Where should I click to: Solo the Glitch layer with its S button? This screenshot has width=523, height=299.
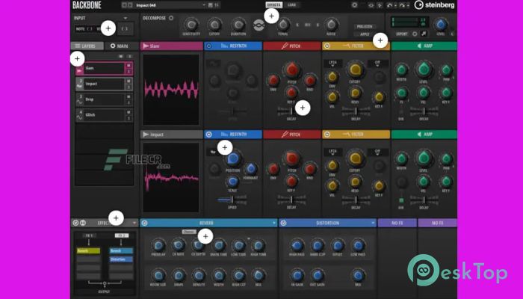tap(129, 118)
